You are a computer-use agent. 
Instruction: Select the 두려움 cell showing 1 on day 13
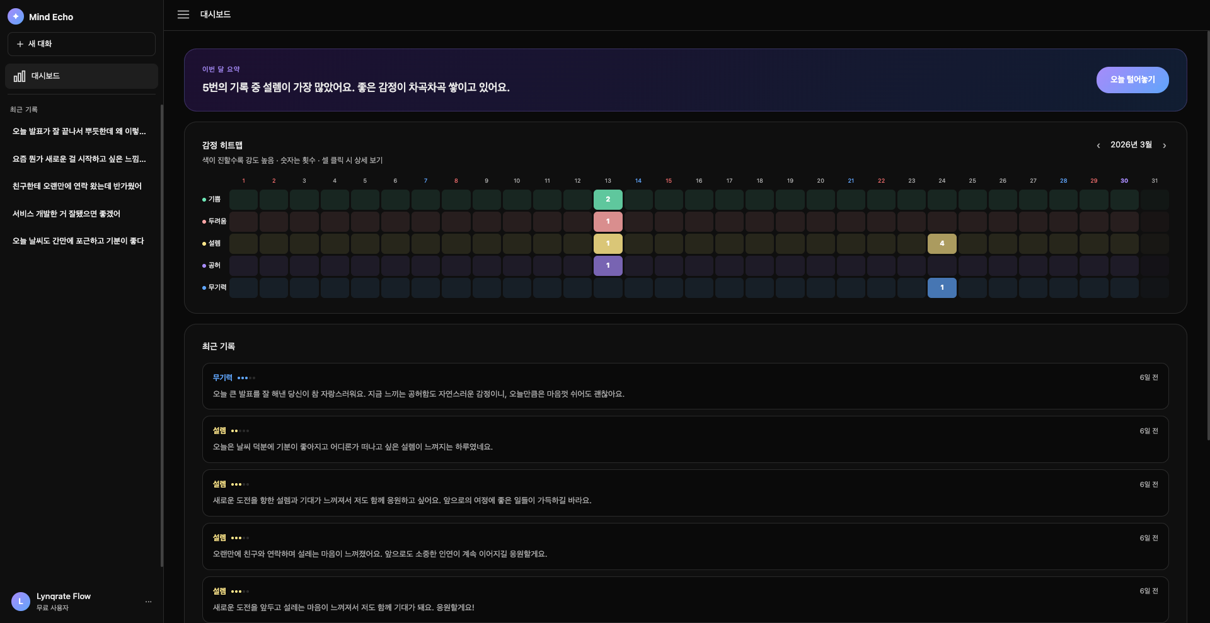pos(608,222)
